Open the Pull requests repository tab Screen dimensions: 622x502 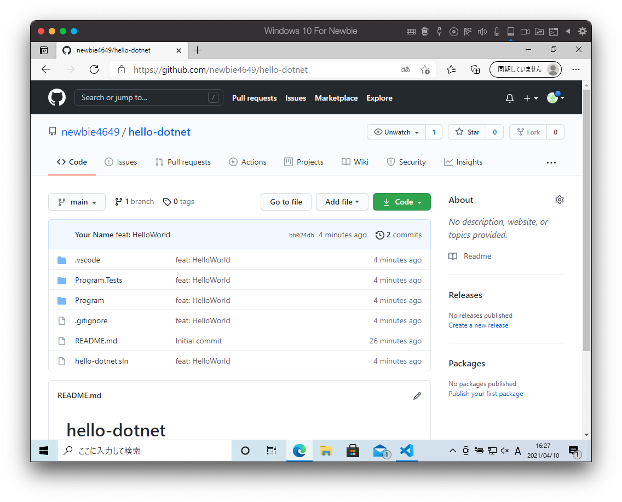[183, 162]
